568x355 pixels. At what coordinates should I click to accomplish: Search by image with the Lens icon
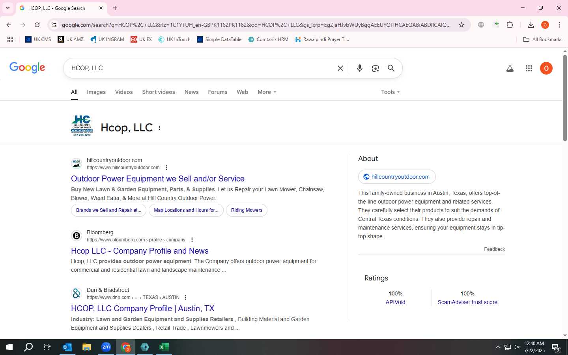pyautogui.click(x=376, y=68)
